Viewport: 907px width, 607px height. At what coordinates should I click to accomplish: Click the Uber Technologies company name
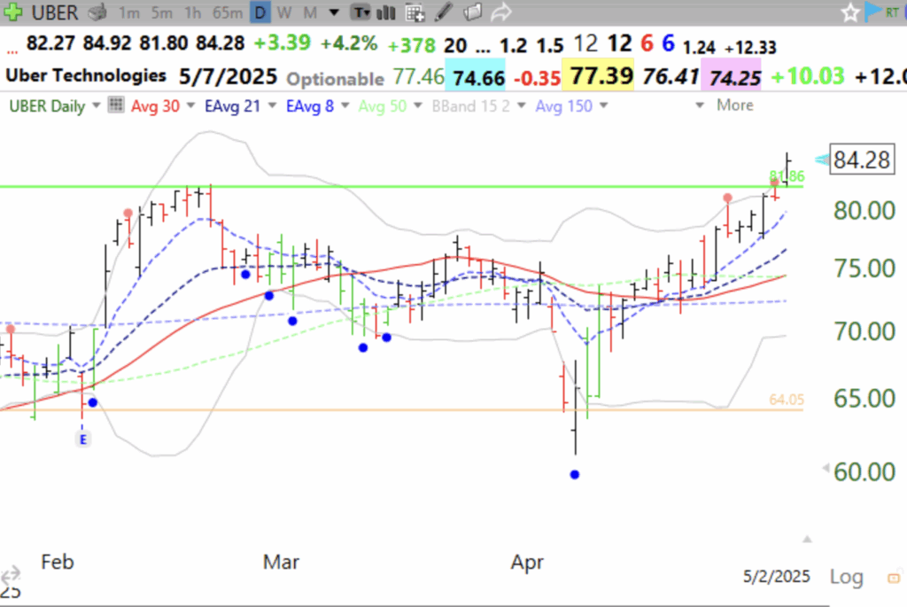pos(86,75)
